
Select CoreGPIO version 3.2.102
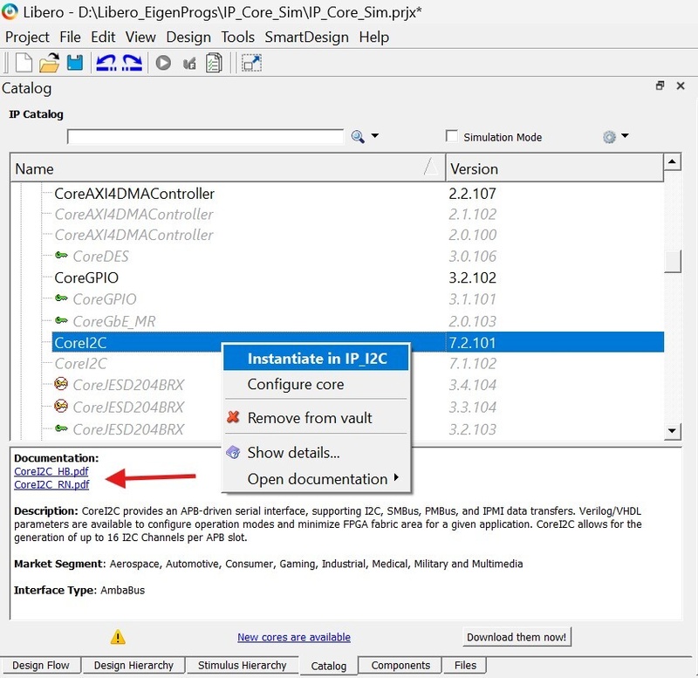point(358,277)
